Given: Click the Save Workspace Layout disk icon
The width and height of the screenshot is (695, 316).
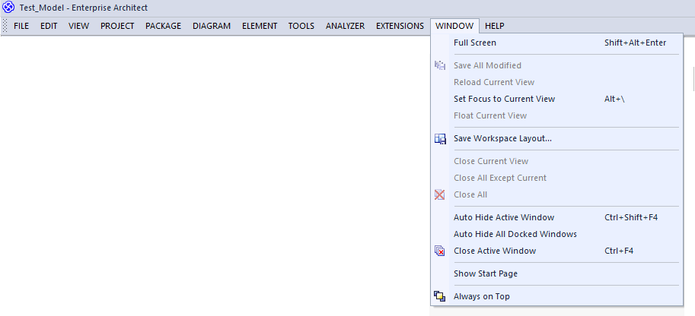Looking at the screenshot, I should [440, 138].
